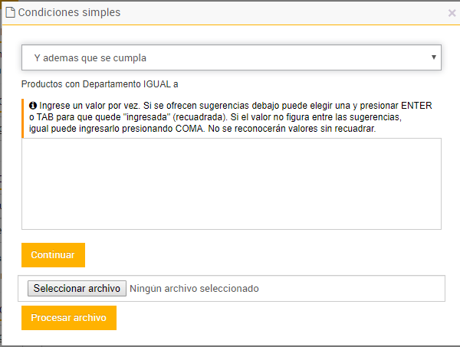Image resolution: width=460 pixels, height=347 pixels.
Task: Click the word ENTER in the hint text
Action: [416, 105]
